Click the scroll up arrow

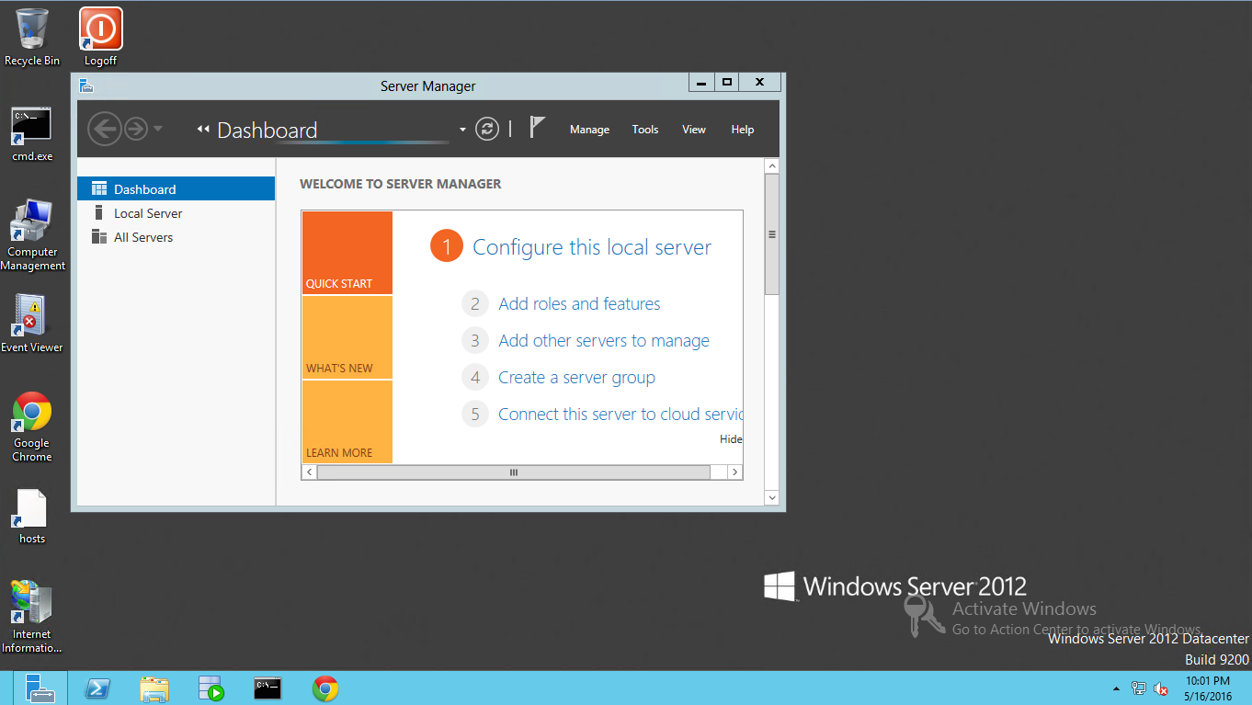tap(772, 166)
